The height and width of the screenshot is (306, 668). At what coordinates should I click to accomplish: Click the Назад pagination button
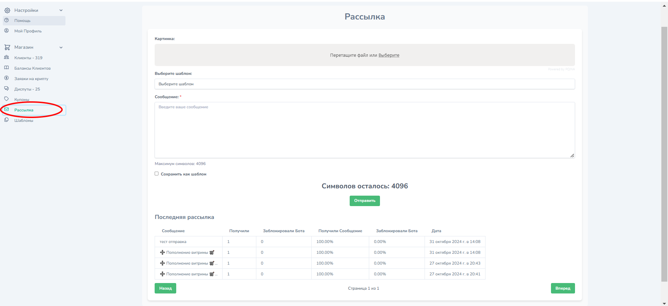click(x=165, y=288)
